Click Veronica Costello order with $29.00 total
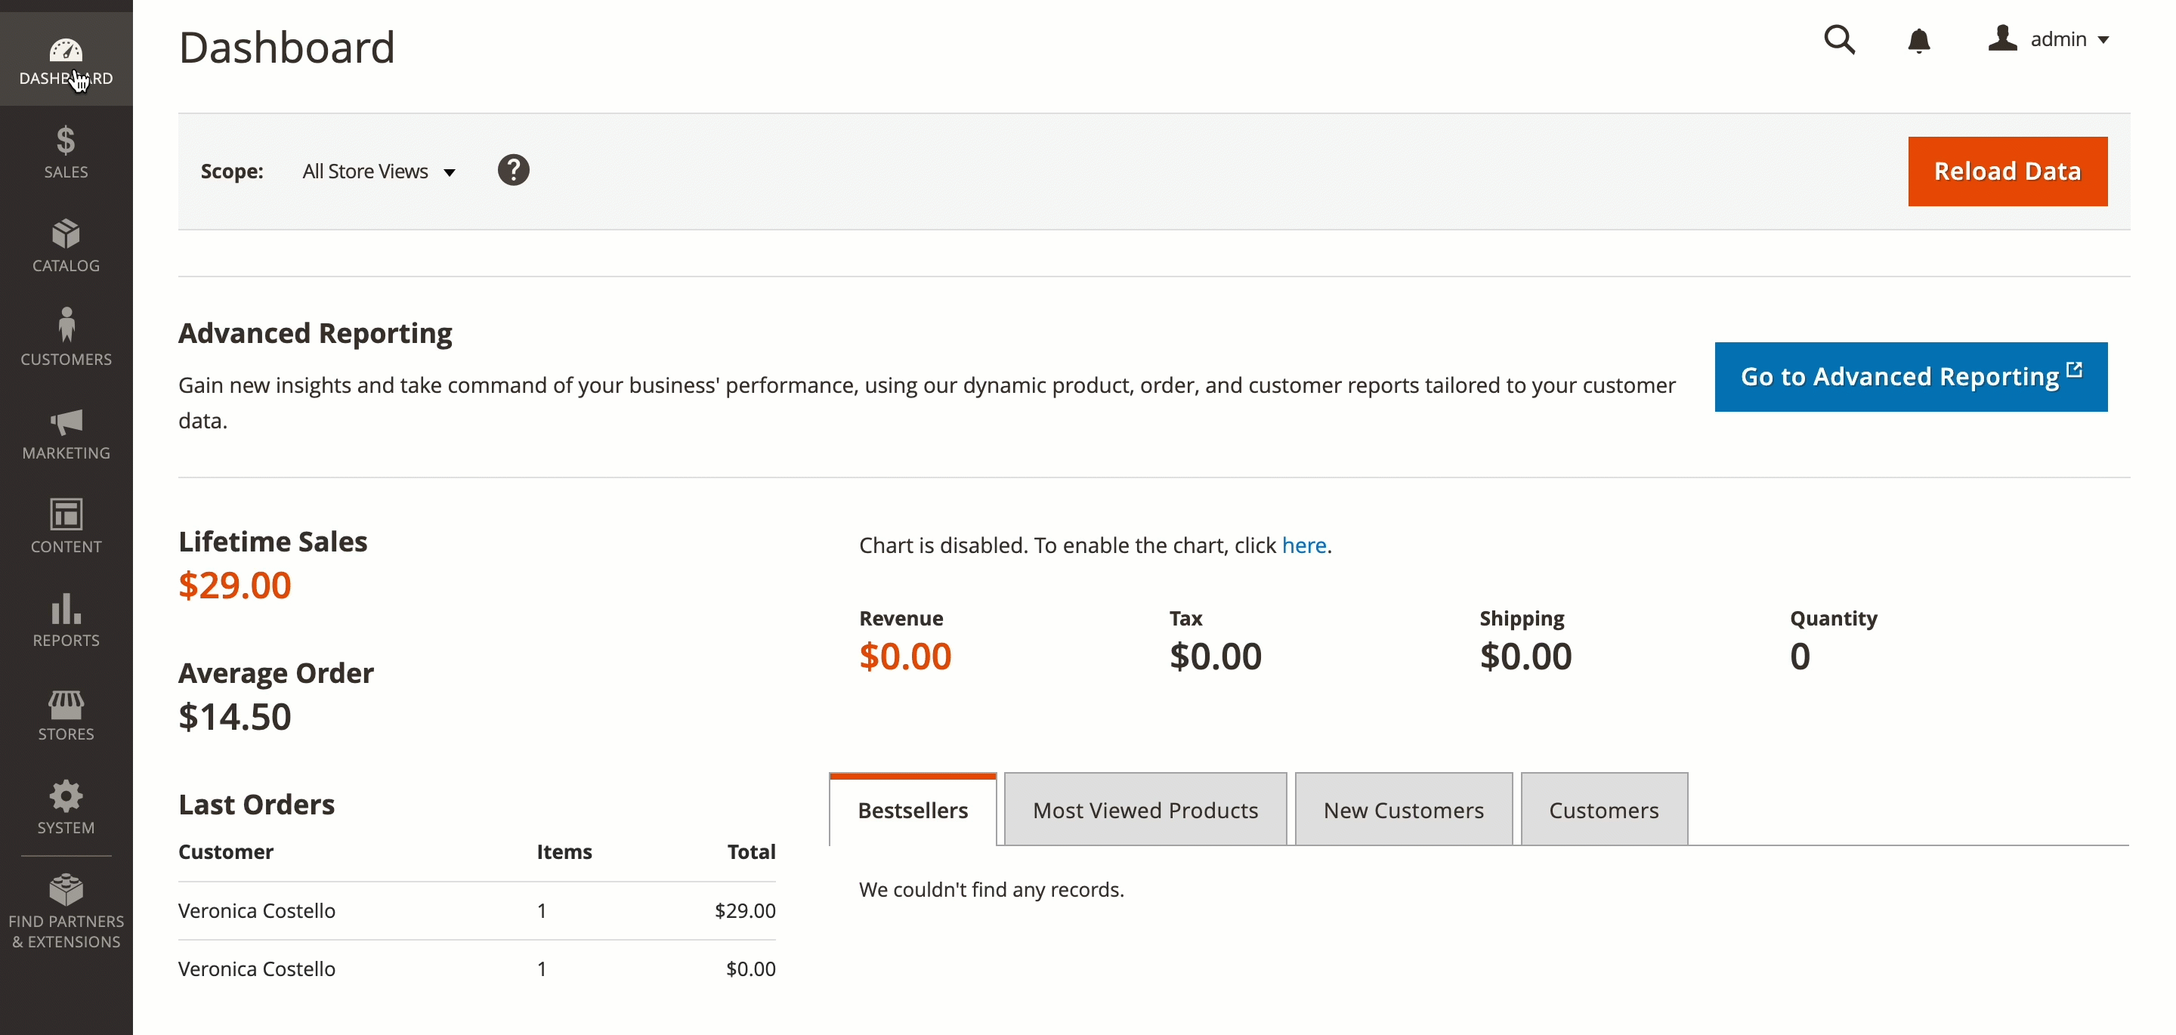Image resolution: width=2176 pixels, height=1035 pixels. tap(477, 911)
